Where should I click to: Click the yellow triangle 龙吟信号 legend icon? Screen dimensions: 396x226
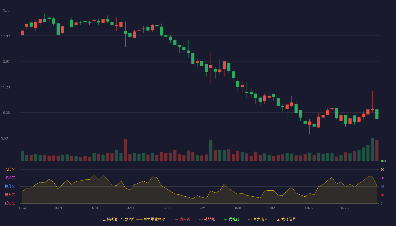278,220
